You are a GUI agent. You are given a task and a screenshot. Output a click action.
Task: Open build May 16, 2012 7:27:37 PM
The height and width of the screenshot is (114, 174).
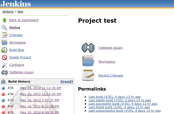pyautogui.click(x=40, y=100)
